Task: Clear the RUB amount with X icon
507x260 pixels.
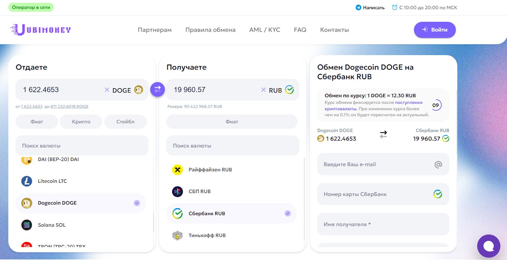Action: point(263,90)
